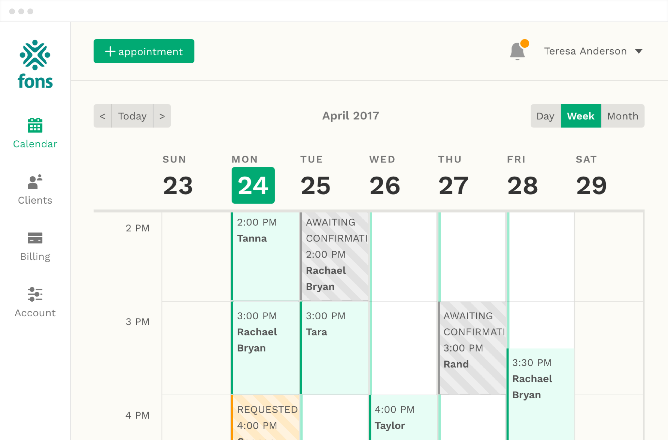
Task: Open the requested 4:00 PM appointment
Action: pyautogui.click(x=265, y=418)
